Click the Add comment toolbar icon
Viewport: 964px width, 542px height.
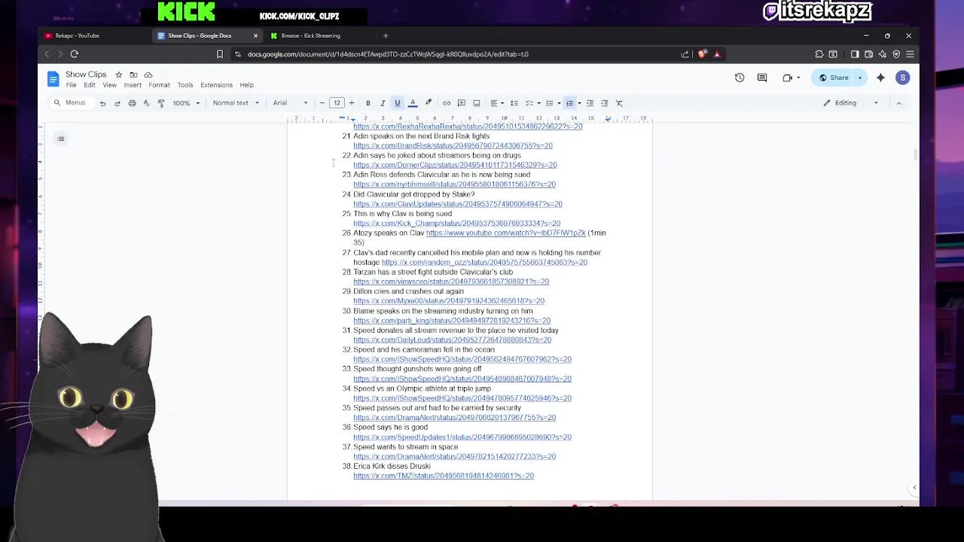[x=461, y=103]
